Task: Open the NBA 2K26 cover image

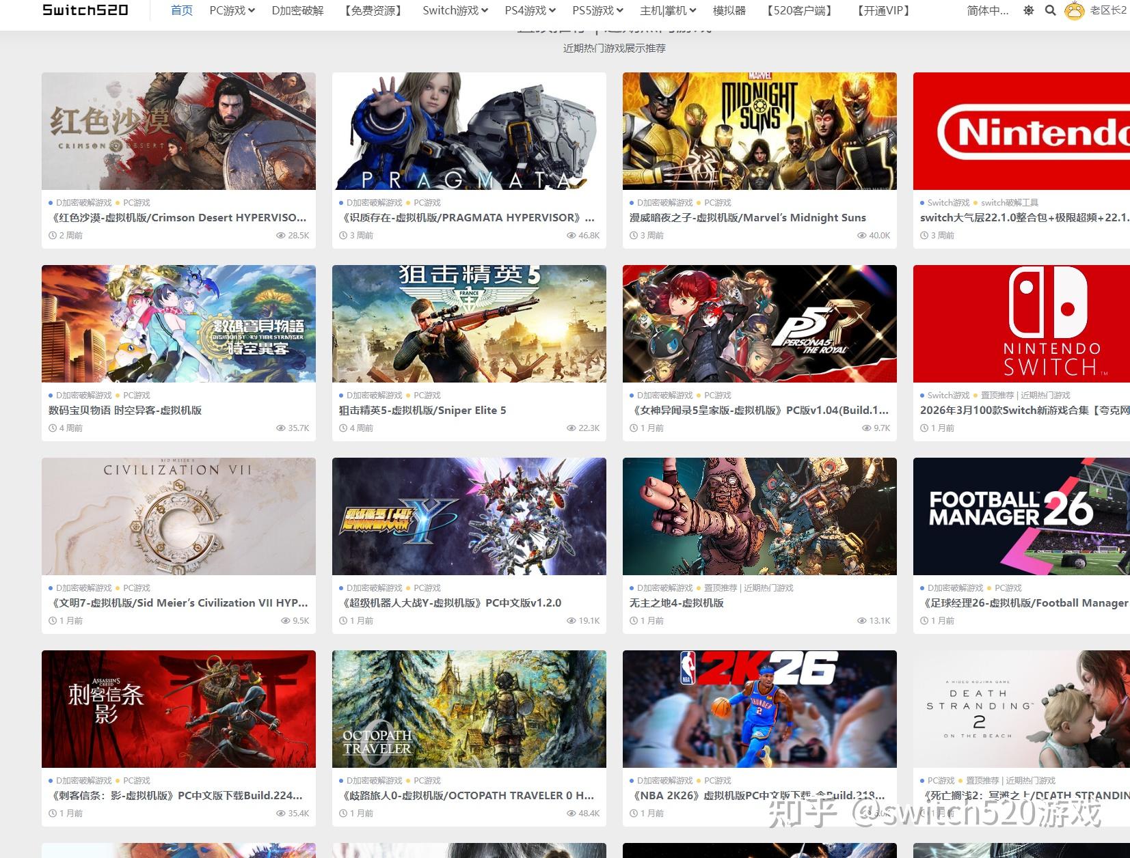Action: coord(759,709)
